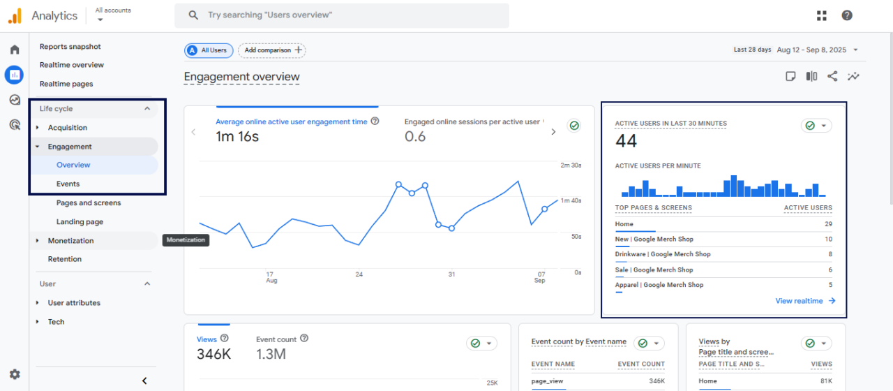
Task: Click the Google Analytics logo
Action: point(15,15)
